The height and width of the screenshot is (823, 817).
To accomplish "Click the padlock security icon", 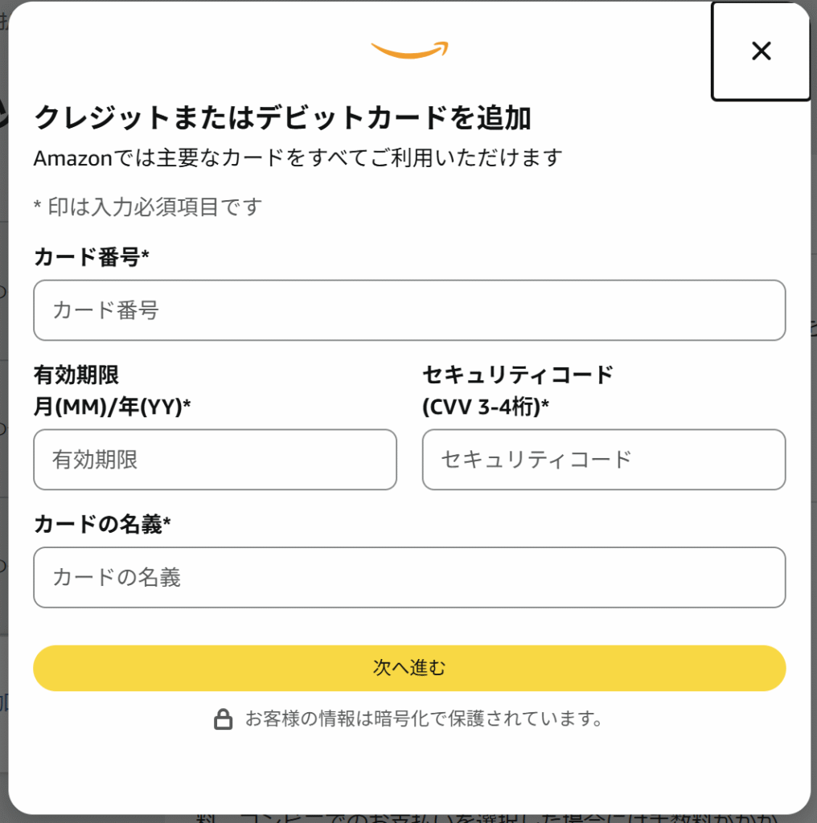I will [x=224, y=719].
